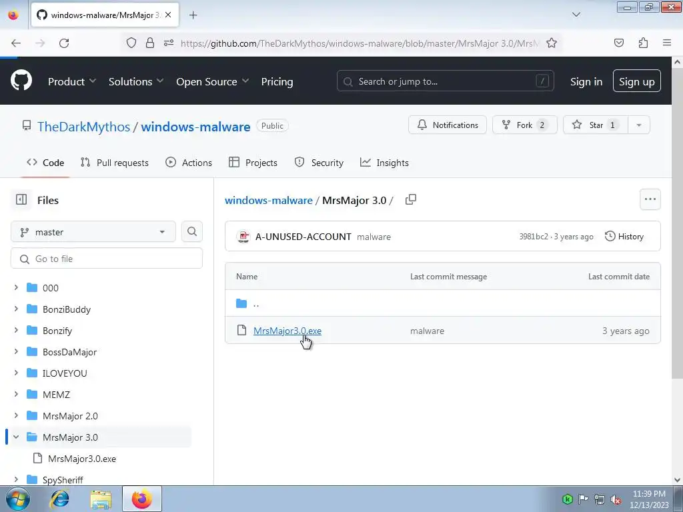Click the Sign in link
This screenshot has height=512, width=683.
(x=586, y=81)
